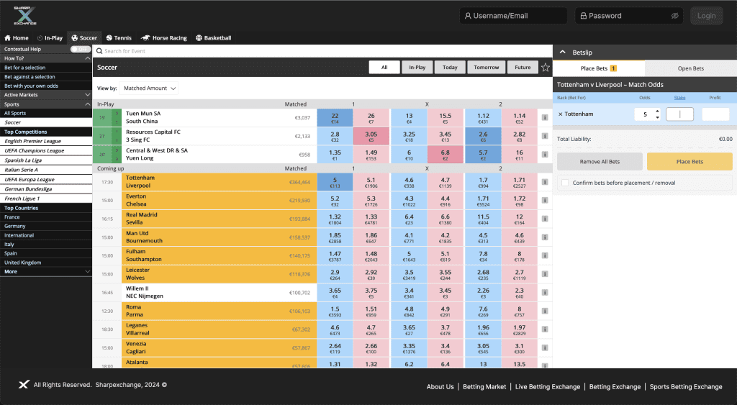Screen dimensions: 737x405
Task: Increase the Tottenham odds with up arrow
Action: [x=657, y=111]
